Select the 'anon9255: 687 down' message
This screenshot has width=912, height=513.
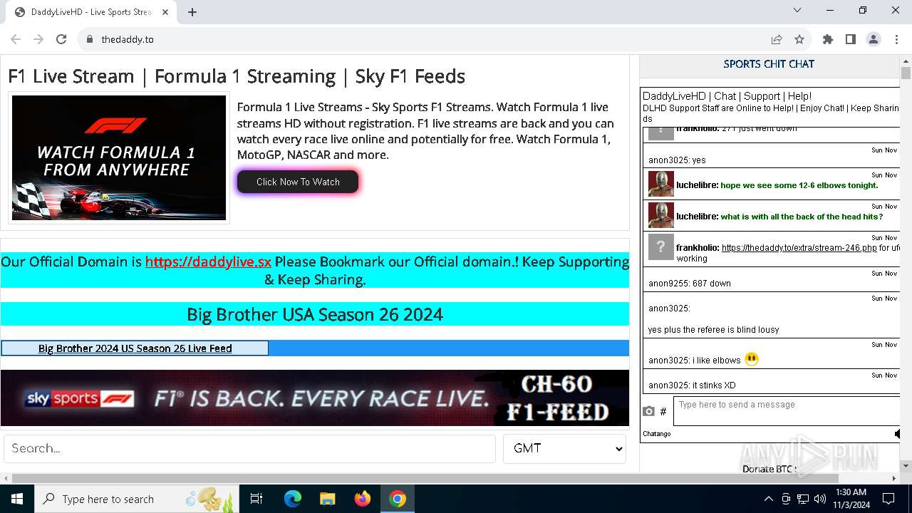[x=689, y=283]
